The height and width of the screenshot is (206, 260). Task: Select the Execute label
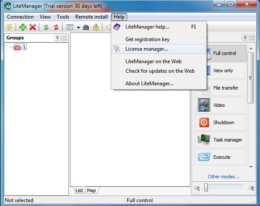point(221,157)
